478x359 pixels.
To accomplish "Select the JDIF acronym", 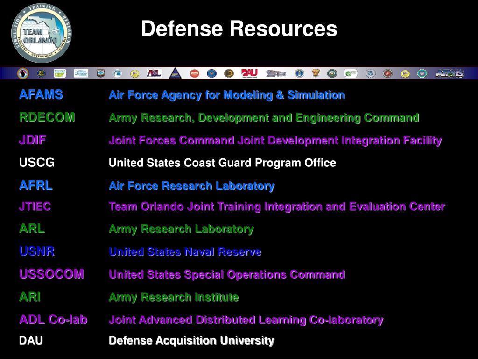I will [32, 140].
